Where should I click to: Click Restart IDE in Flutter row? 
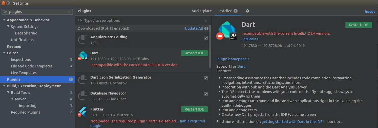pos(194,109)
